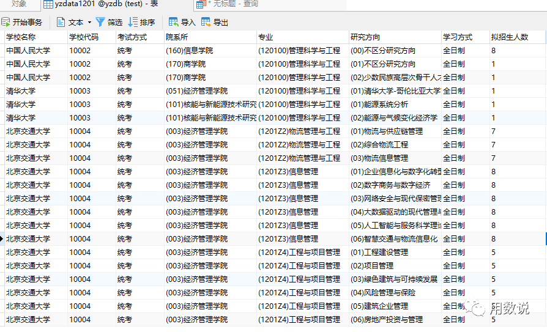
Task: Select the cell (01)物流与供应链管理
Action: pos(395,131)
